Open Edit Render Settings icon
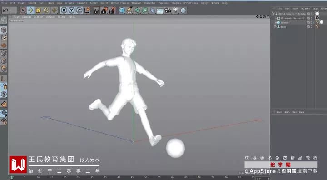Viewport: 327px width, 180px height. click(112, 10)
